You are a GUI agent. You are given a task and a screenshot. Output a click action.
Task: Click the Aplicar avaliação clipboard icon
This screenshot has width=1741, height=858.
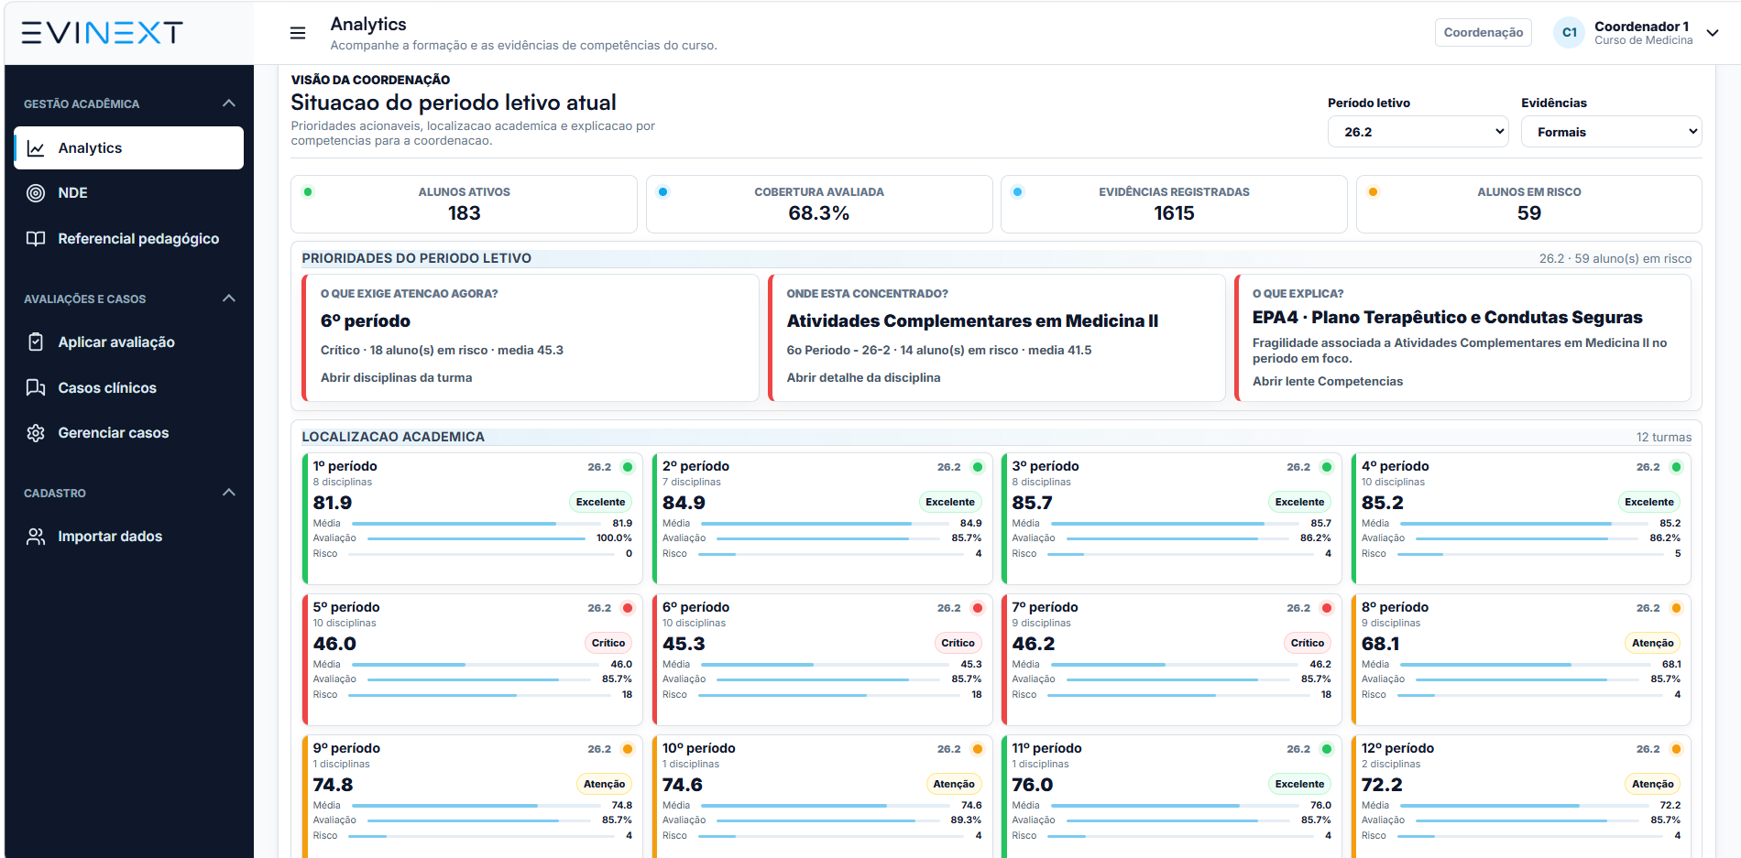[36, 342]
